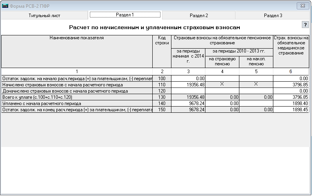This screenshot has height=196, width=312.
Task: Click header на страховую пенсию
Action: 222,62
